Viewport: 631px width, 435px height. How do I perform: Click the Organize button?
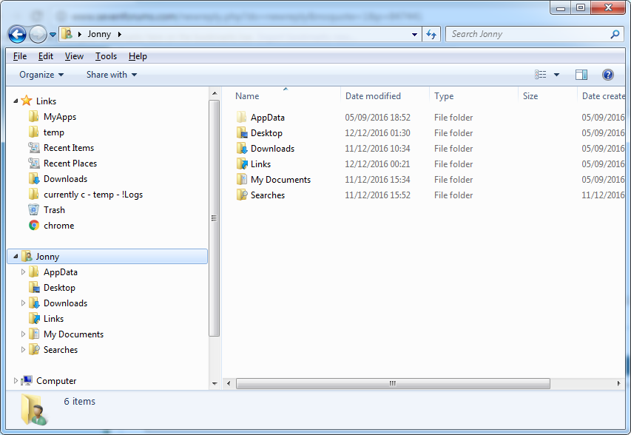pyautogui.click(x=41, y=75)
